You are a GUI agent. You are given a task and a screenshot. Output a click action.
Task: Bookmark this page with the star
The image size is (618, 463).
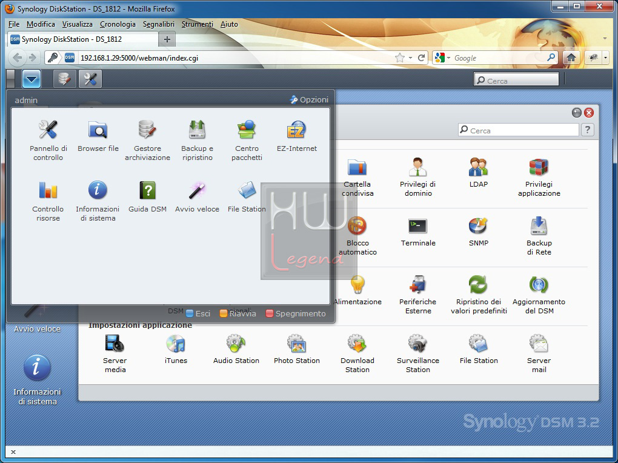click(400, 58)
